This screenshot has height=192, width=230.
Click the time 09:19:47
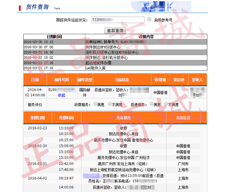tap(66, 178)
